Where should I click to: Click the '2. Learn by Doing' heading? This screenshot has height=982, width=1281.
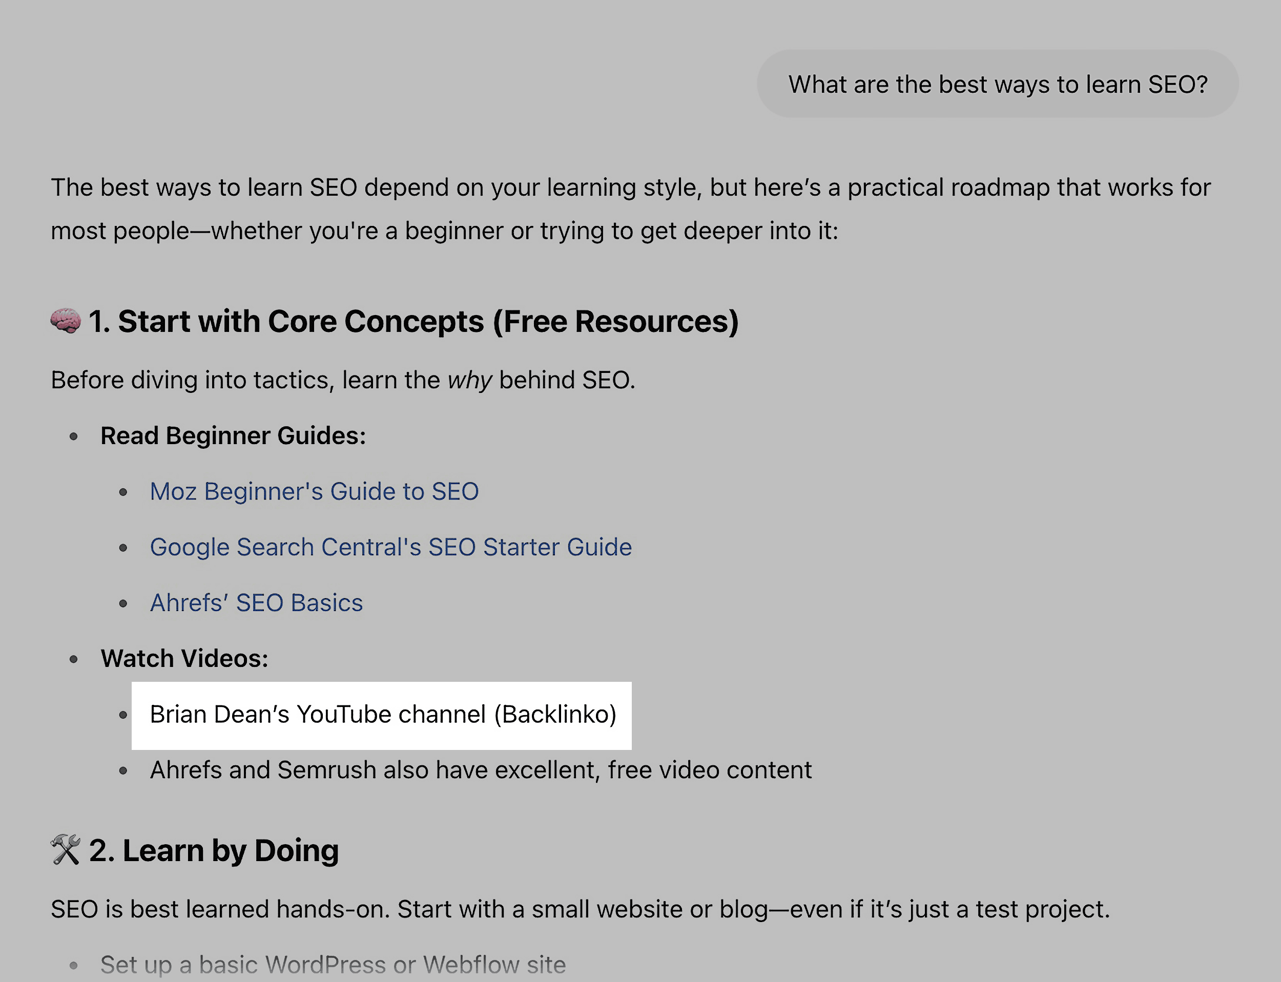pyautogui.click(x=214, y=850)
